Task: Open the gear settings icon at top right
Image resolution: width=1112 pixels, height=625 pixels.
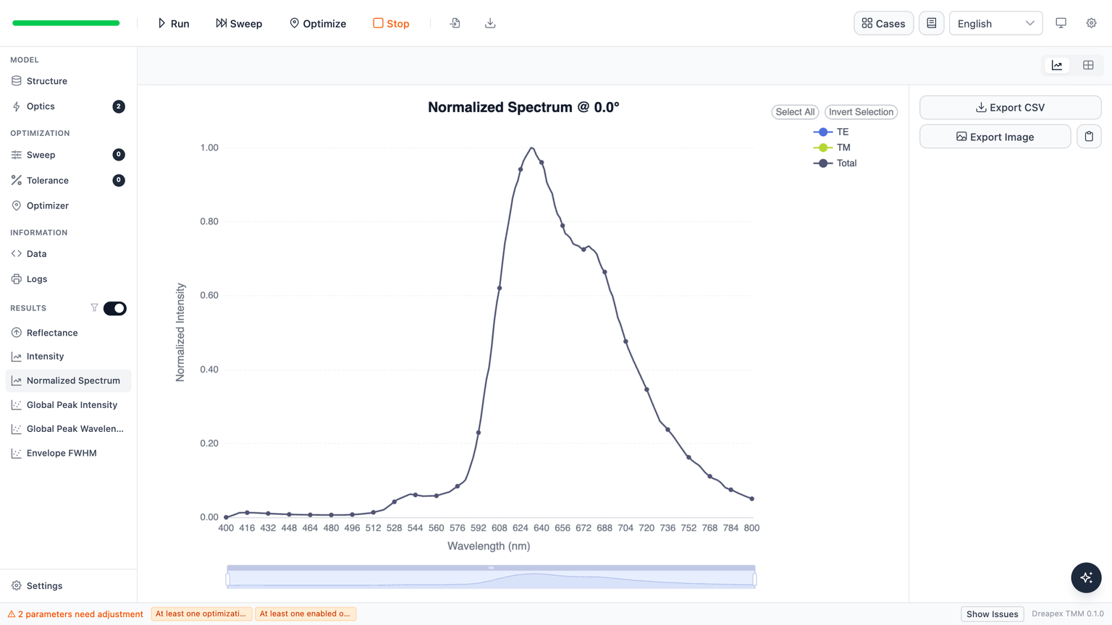Action: tap(1091, 23)
